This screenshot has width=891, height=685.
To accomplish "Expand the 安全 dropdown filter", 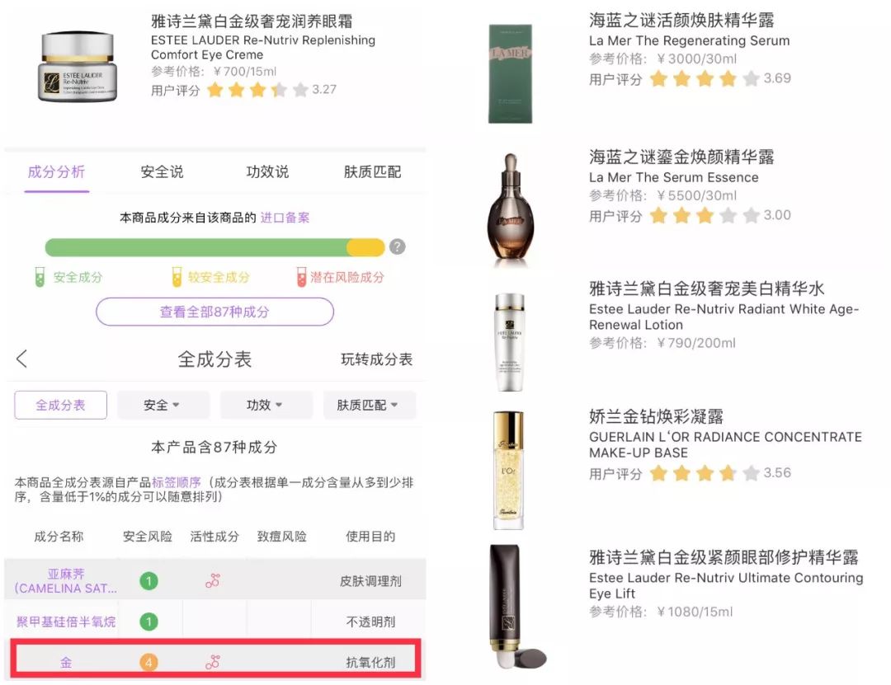I will coord(163,405).
